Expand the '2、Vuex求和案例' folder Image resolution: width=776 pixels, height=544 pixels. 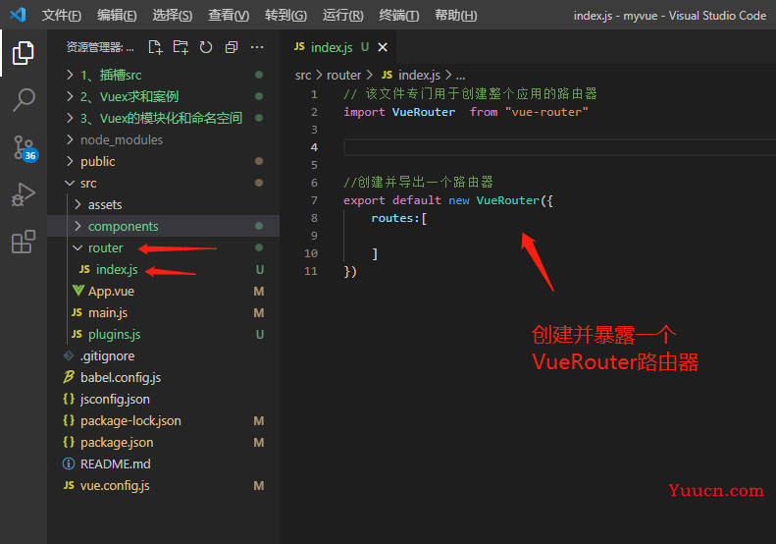70,96
